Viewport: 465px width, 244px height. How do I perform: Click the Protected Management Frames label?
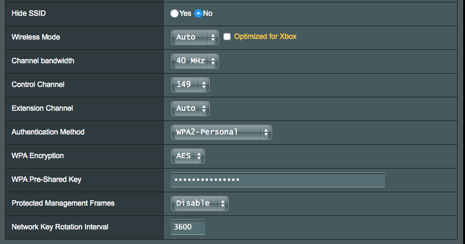tap(63, 203)
